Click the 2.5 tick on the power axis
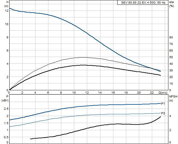Viewport: 178px width, 144px height. pyautogui.click(x=6, y=109)
